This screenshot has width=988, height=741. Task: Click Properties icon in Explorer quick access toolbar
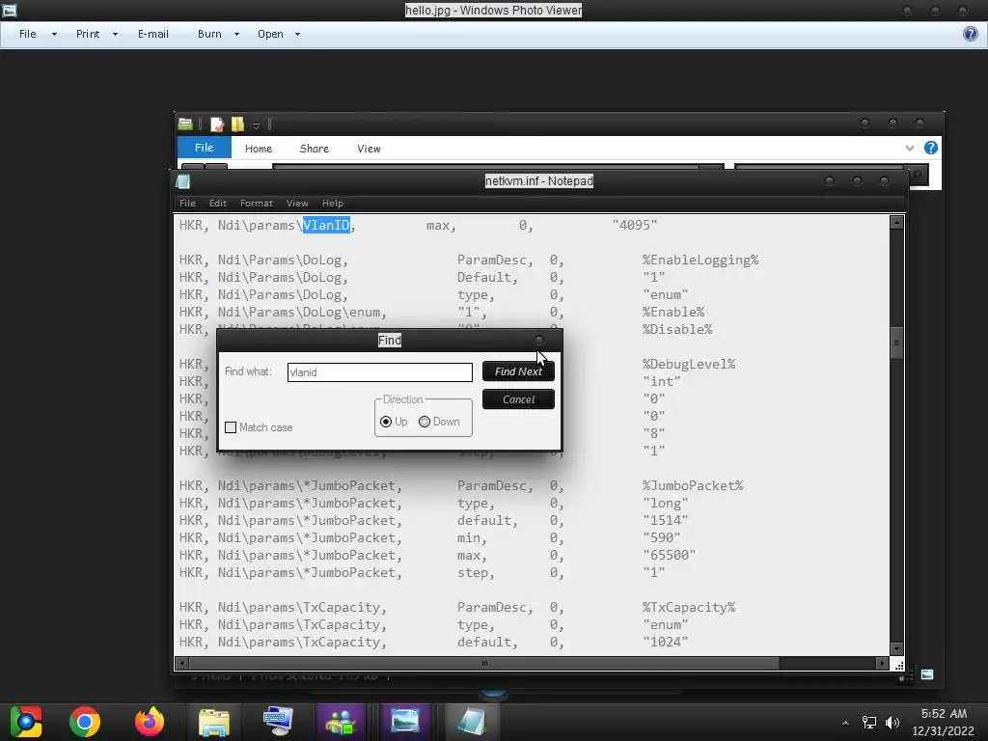(x=217, y=124)
